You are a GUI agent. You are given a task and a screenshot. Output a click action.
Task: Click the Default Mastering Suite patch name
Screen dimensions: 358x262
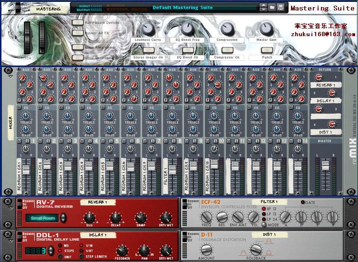(x=183, y=8)
